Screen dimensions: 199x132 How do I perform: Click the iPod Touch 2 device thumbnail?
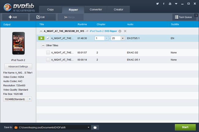coord(18,43)
